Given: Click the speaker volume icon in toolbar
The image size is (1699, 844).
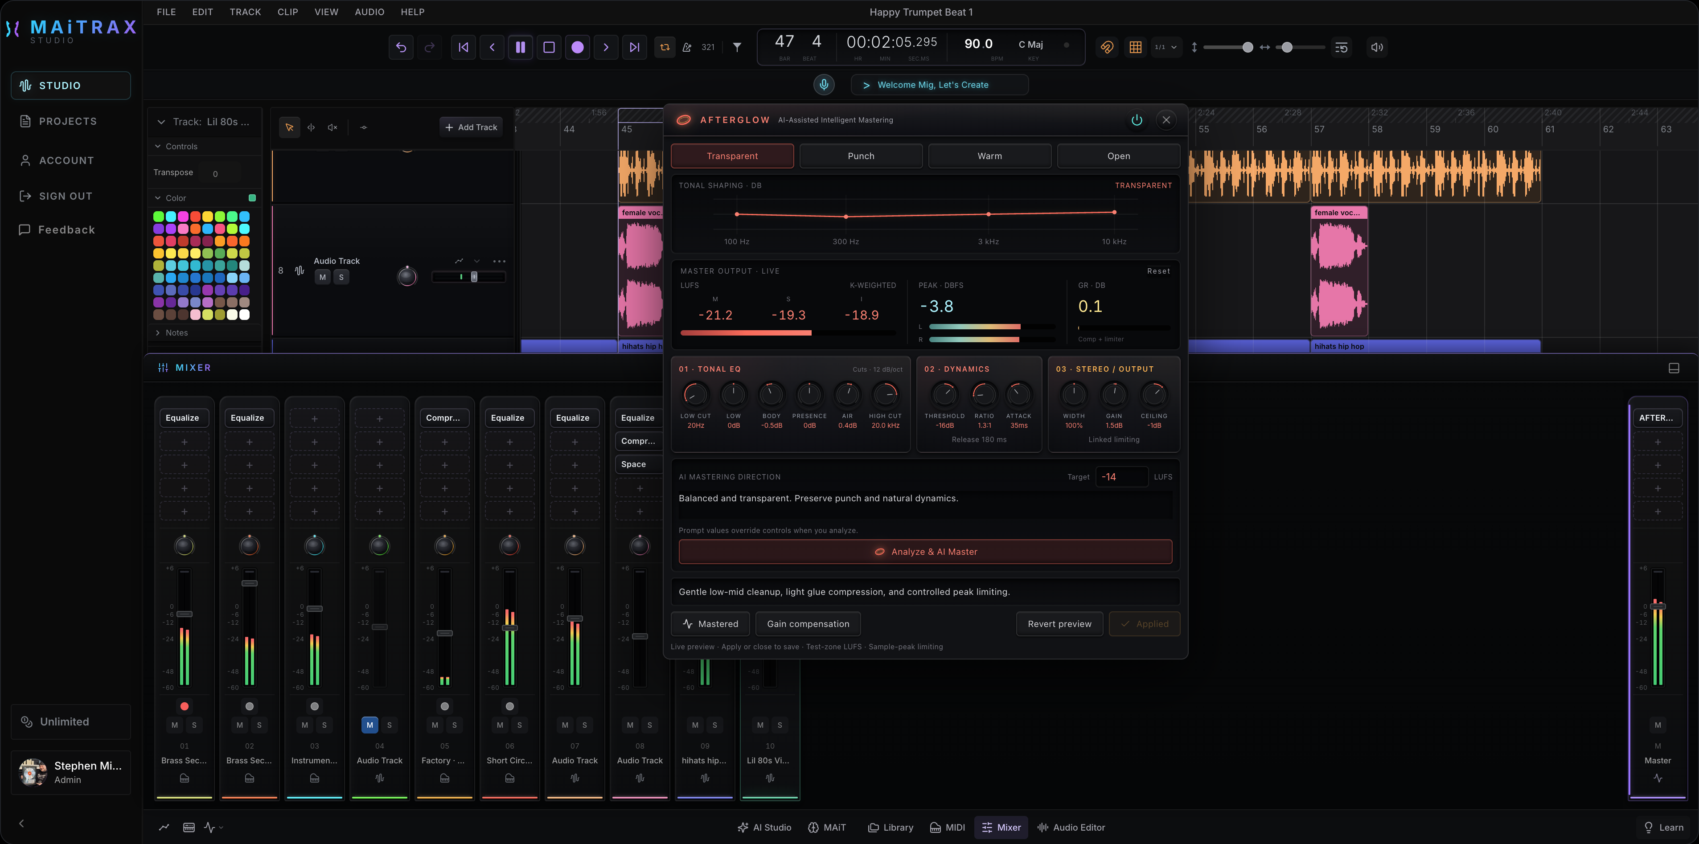Looking at the screenshot, I should coord(1377,47).
